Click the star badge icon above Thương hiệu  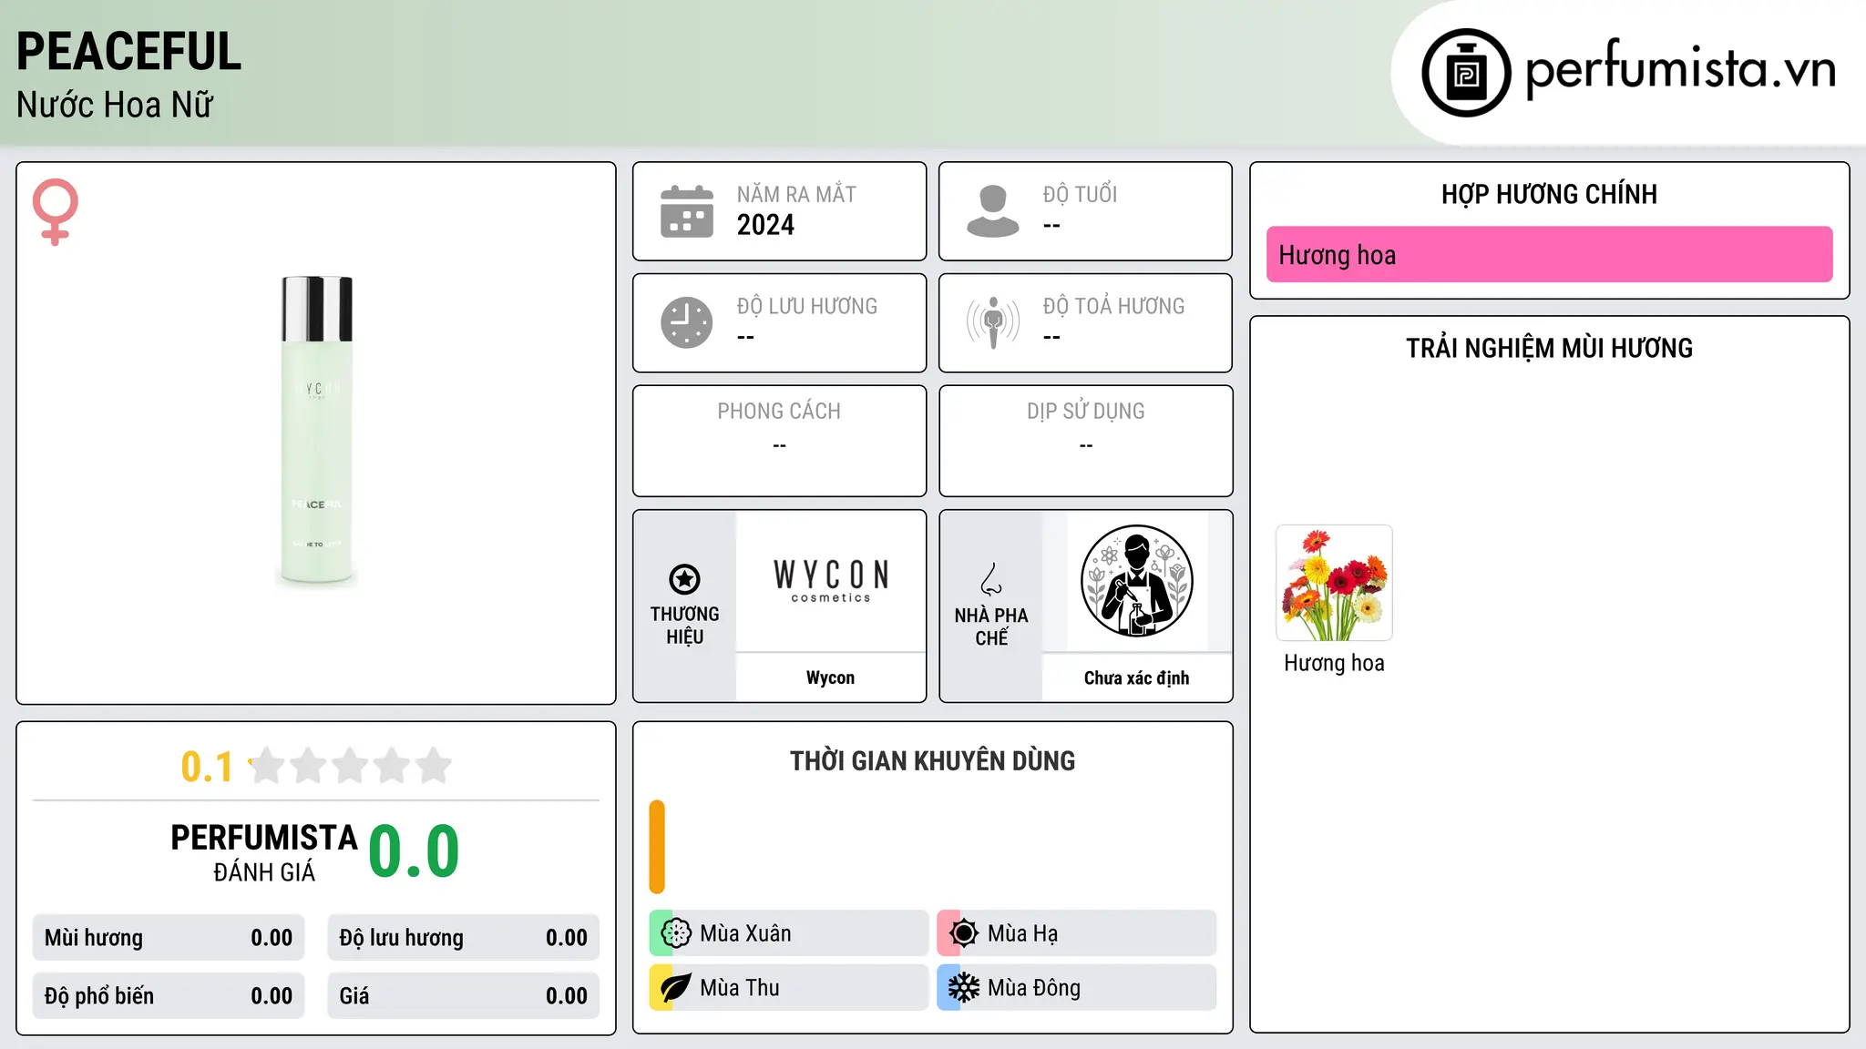click(684, 579)
